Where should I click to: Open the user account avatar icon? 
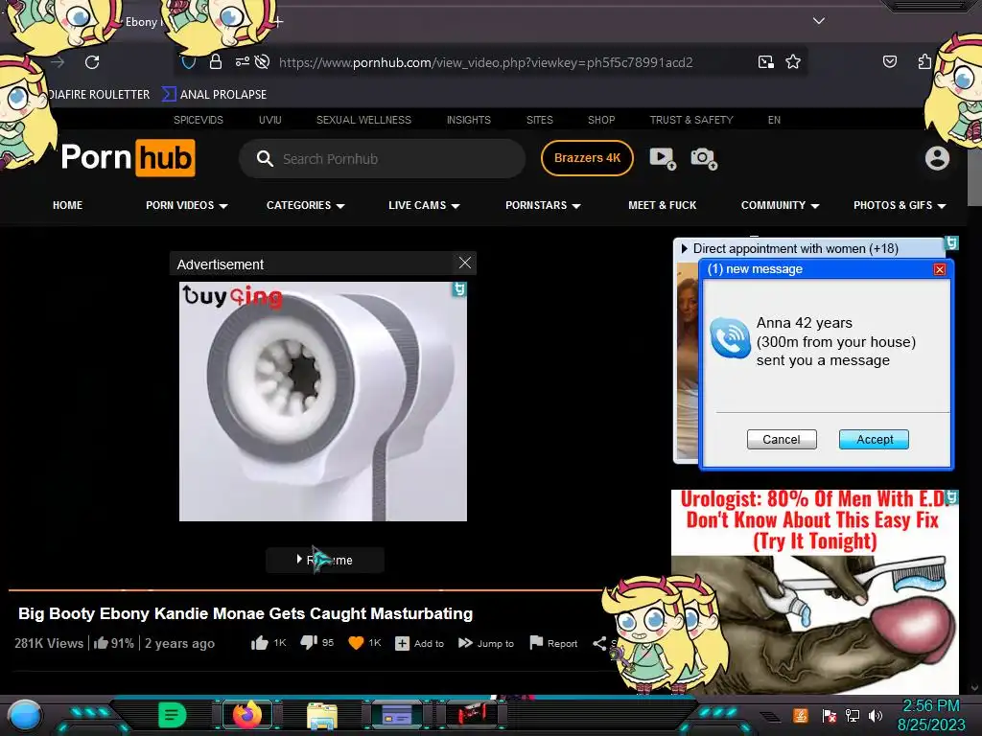tap(937, 158)
